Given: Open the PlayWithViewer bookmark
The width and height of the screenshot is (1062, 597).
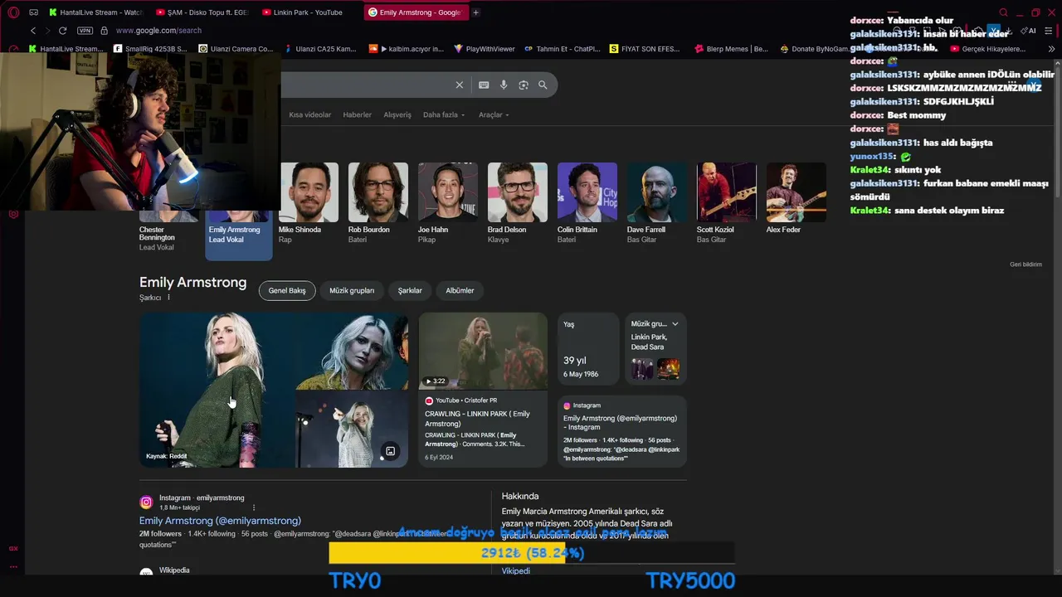Looking at the screenshot, I should pos(485,49).
